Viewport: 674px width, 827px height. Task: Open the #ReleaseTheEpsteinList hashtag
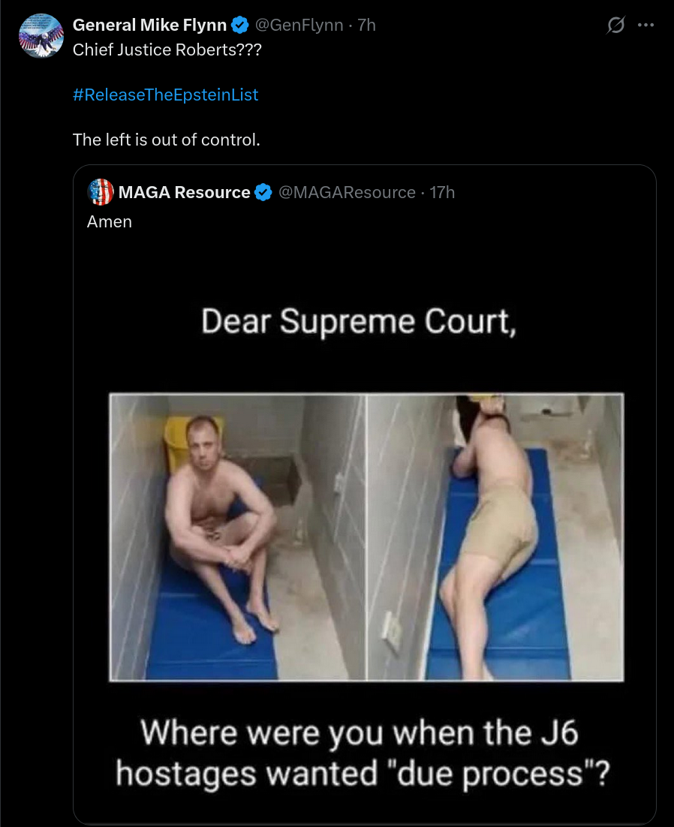coord(166,95)
